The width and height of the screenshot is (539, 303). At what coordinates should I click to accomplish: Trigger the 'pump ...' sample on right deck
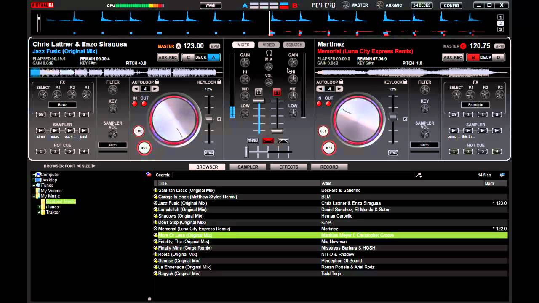click(x=454, y=131)
